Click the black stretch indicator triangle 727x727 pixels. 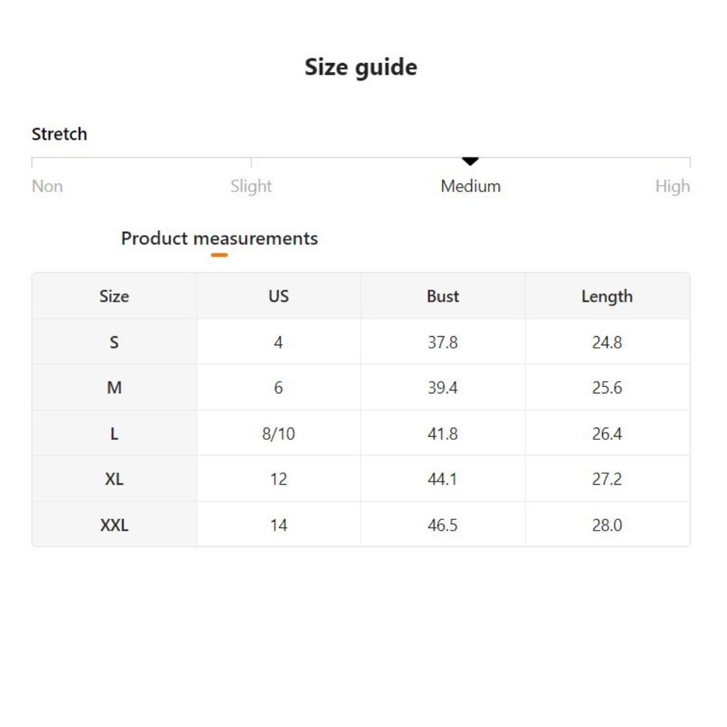pos(470,161)
